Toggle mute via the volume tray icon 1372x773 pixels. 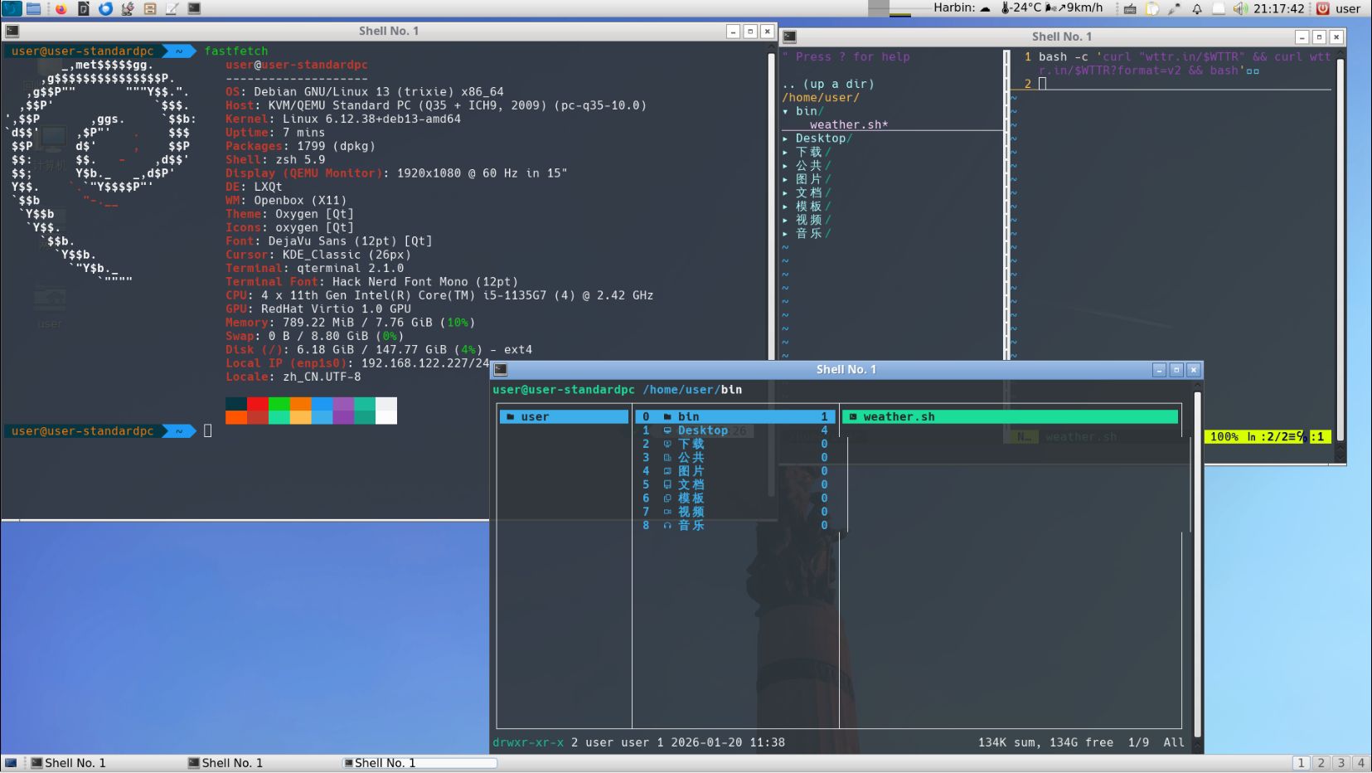[1239, 8]
